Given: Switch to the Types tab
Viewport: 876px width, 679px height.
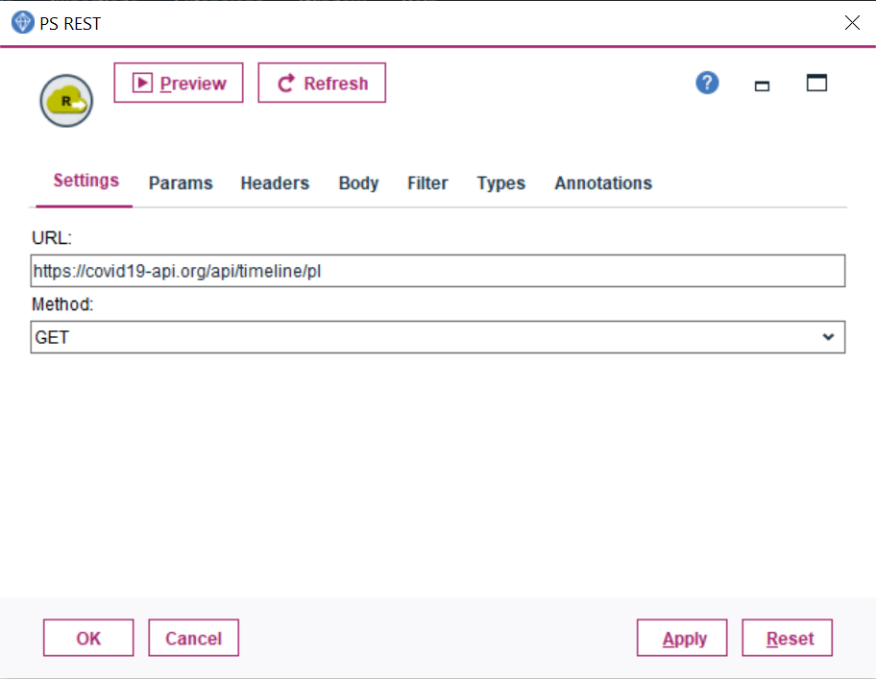Looking at the screenshot, I should [500, 183].
